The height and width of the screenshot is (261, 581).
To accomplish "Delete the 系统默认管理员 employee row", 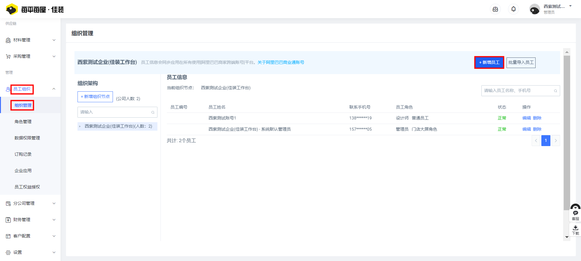I will 537,129.
